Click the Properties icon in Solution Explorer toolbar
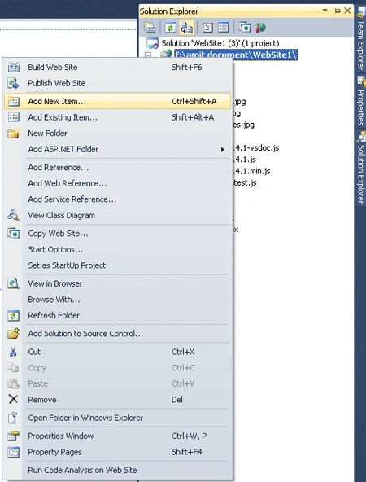Screen dimensions: 366x482 click(x=150, y=28)
